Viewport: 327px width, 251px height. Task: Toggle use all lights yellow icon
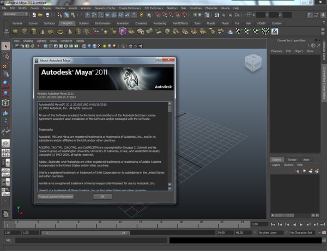105,46
